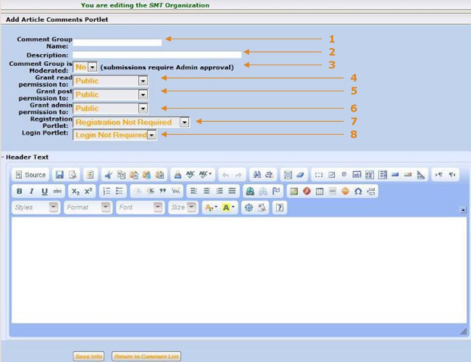This screenshot has height=362, width=471.
Task: Click the Select All icon
Action: point(288,175)
